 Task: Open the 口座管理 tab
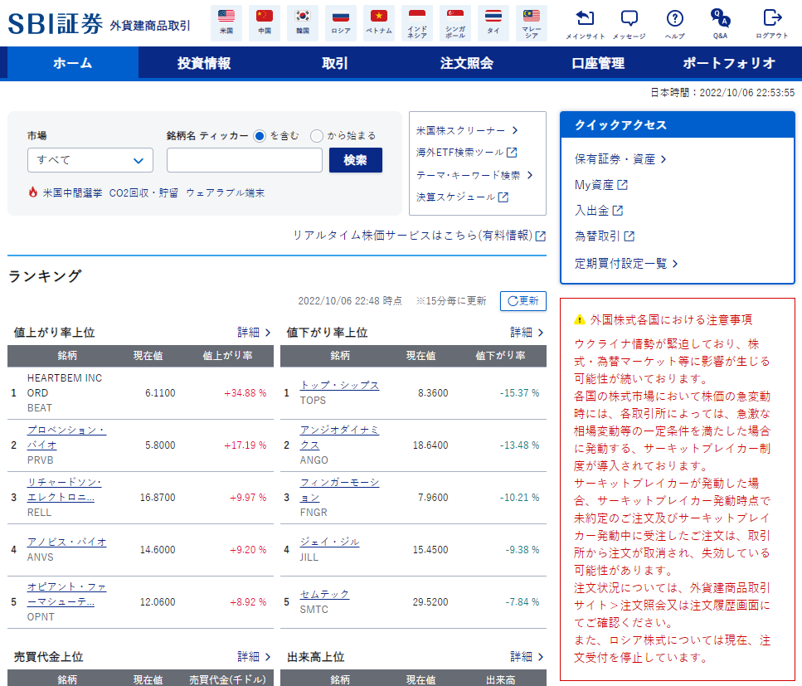(x=599, y=62)
